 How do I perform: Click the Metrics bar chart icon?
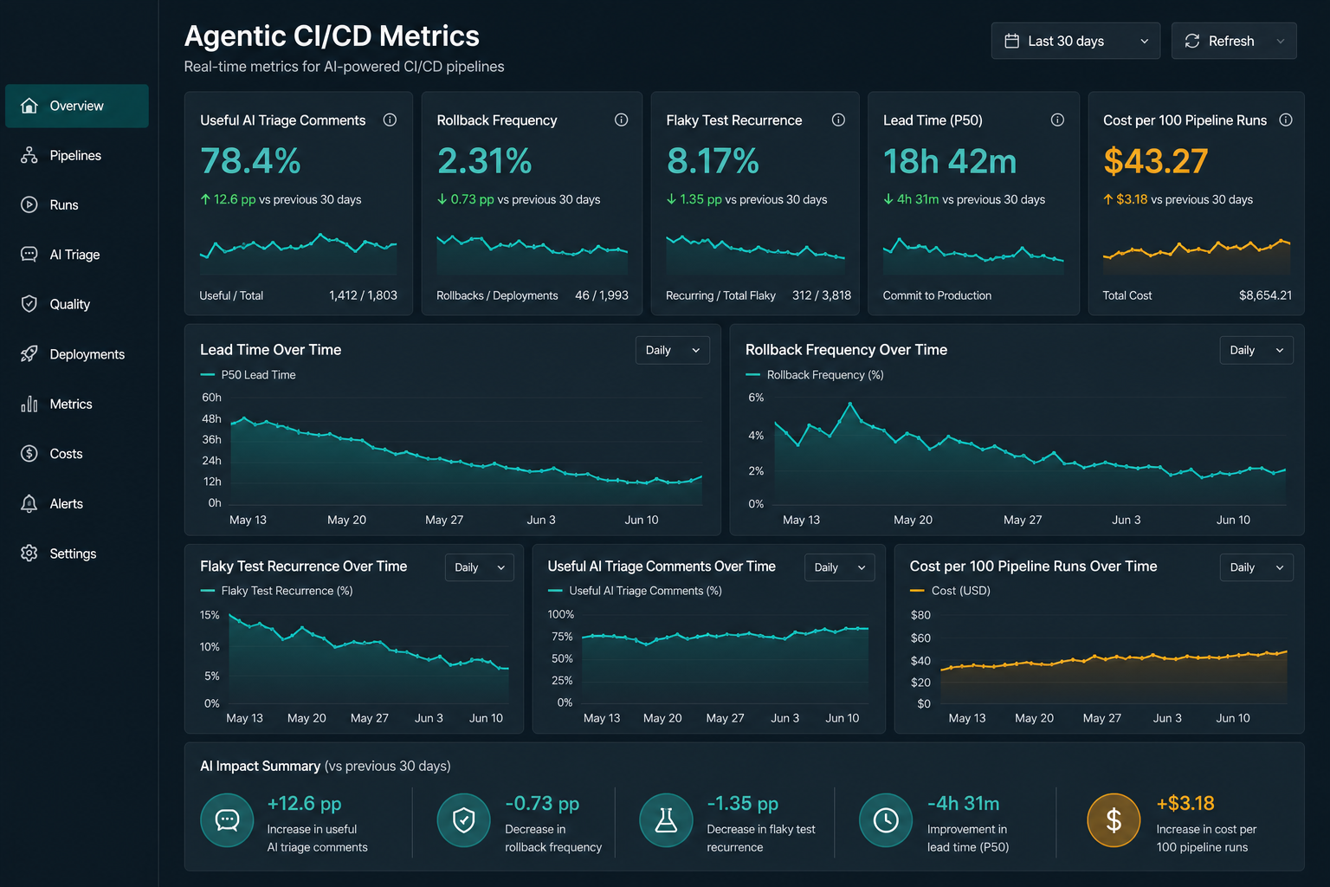click(29, 404)
